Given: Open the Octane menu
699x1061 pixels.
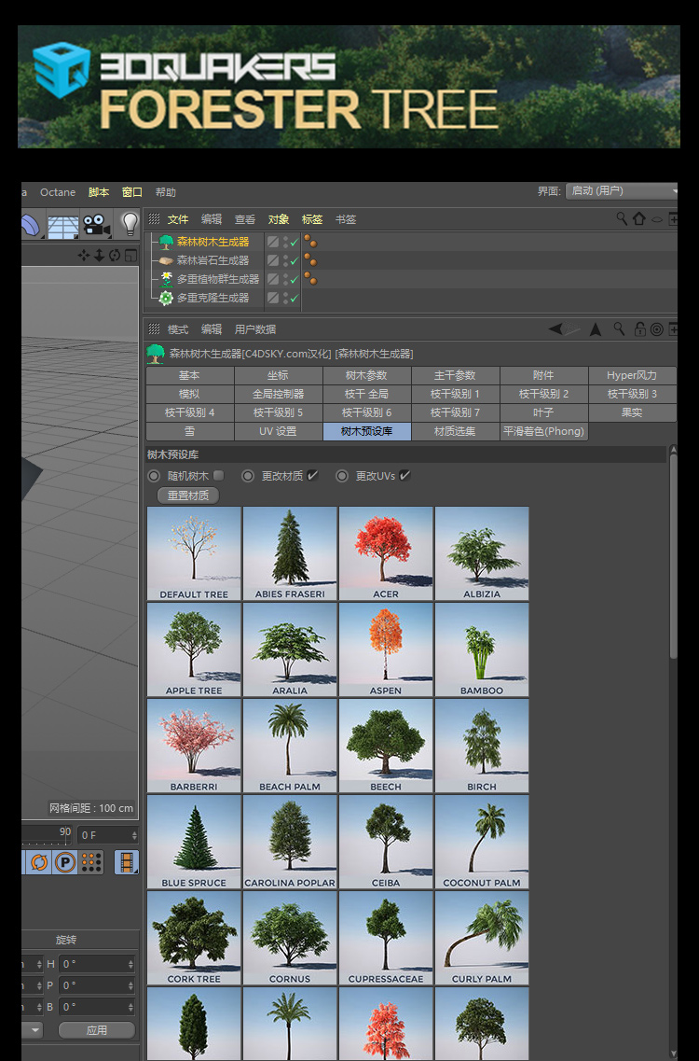Looking at the screenshot, I should (x=58, y=192).
